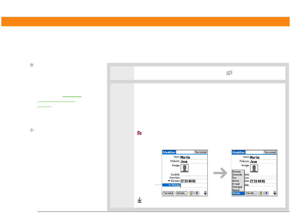
Task: Click Détails... next to the Terminé button
Action: [x=182, y=193]
